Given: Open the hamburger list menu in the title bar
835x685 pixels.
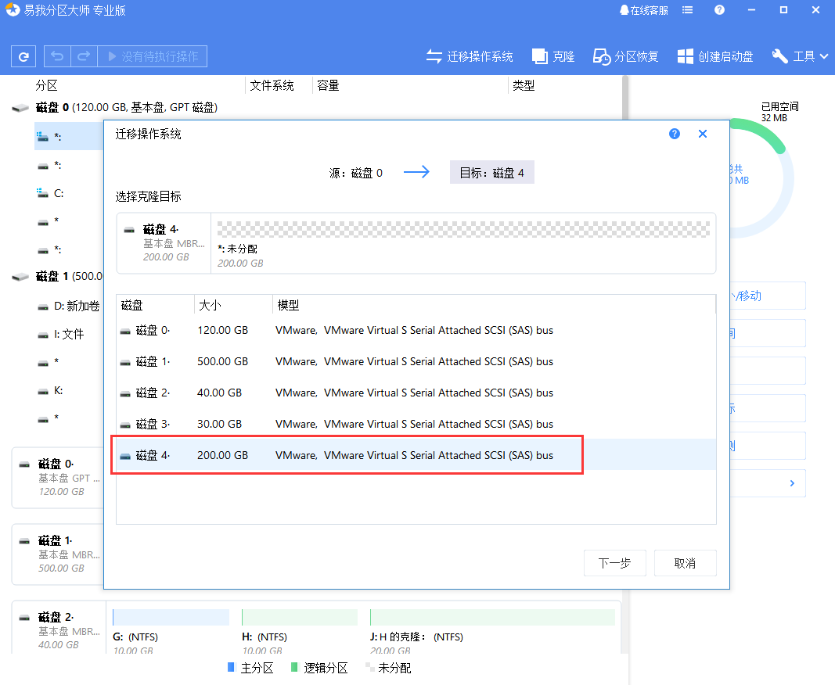Looking at the screenshot, I should [687, 10].
